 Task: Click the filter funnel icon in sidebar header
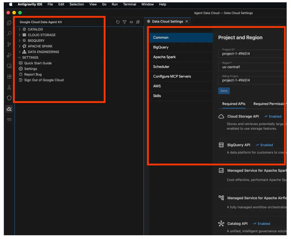pyautogui.click(x=124, y=22)
